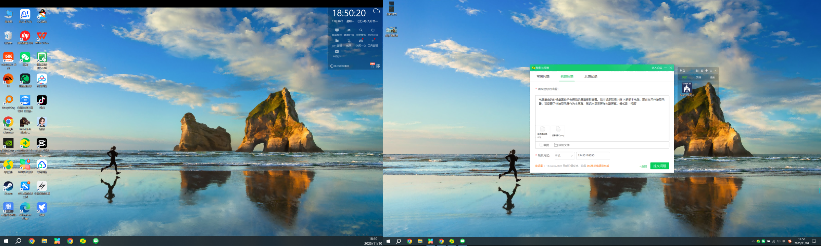Viewport: 821px width, 246px height.
Task: Collapse the 其它 organizer panel with chevron
Action: [715, 71]
